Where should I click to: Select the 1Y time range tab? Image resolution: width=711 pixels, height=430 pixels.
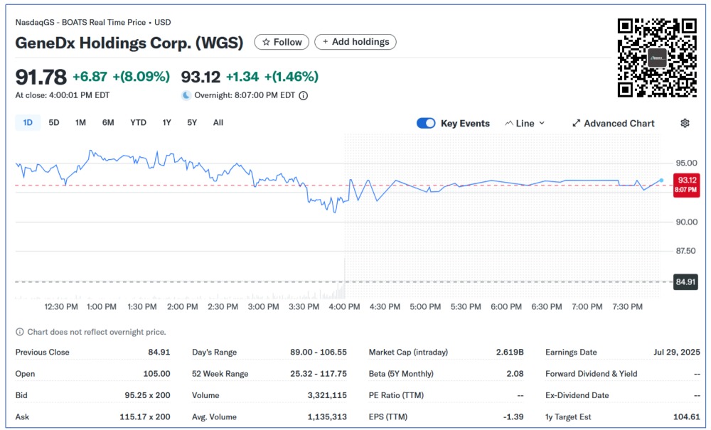coord(167,123)
